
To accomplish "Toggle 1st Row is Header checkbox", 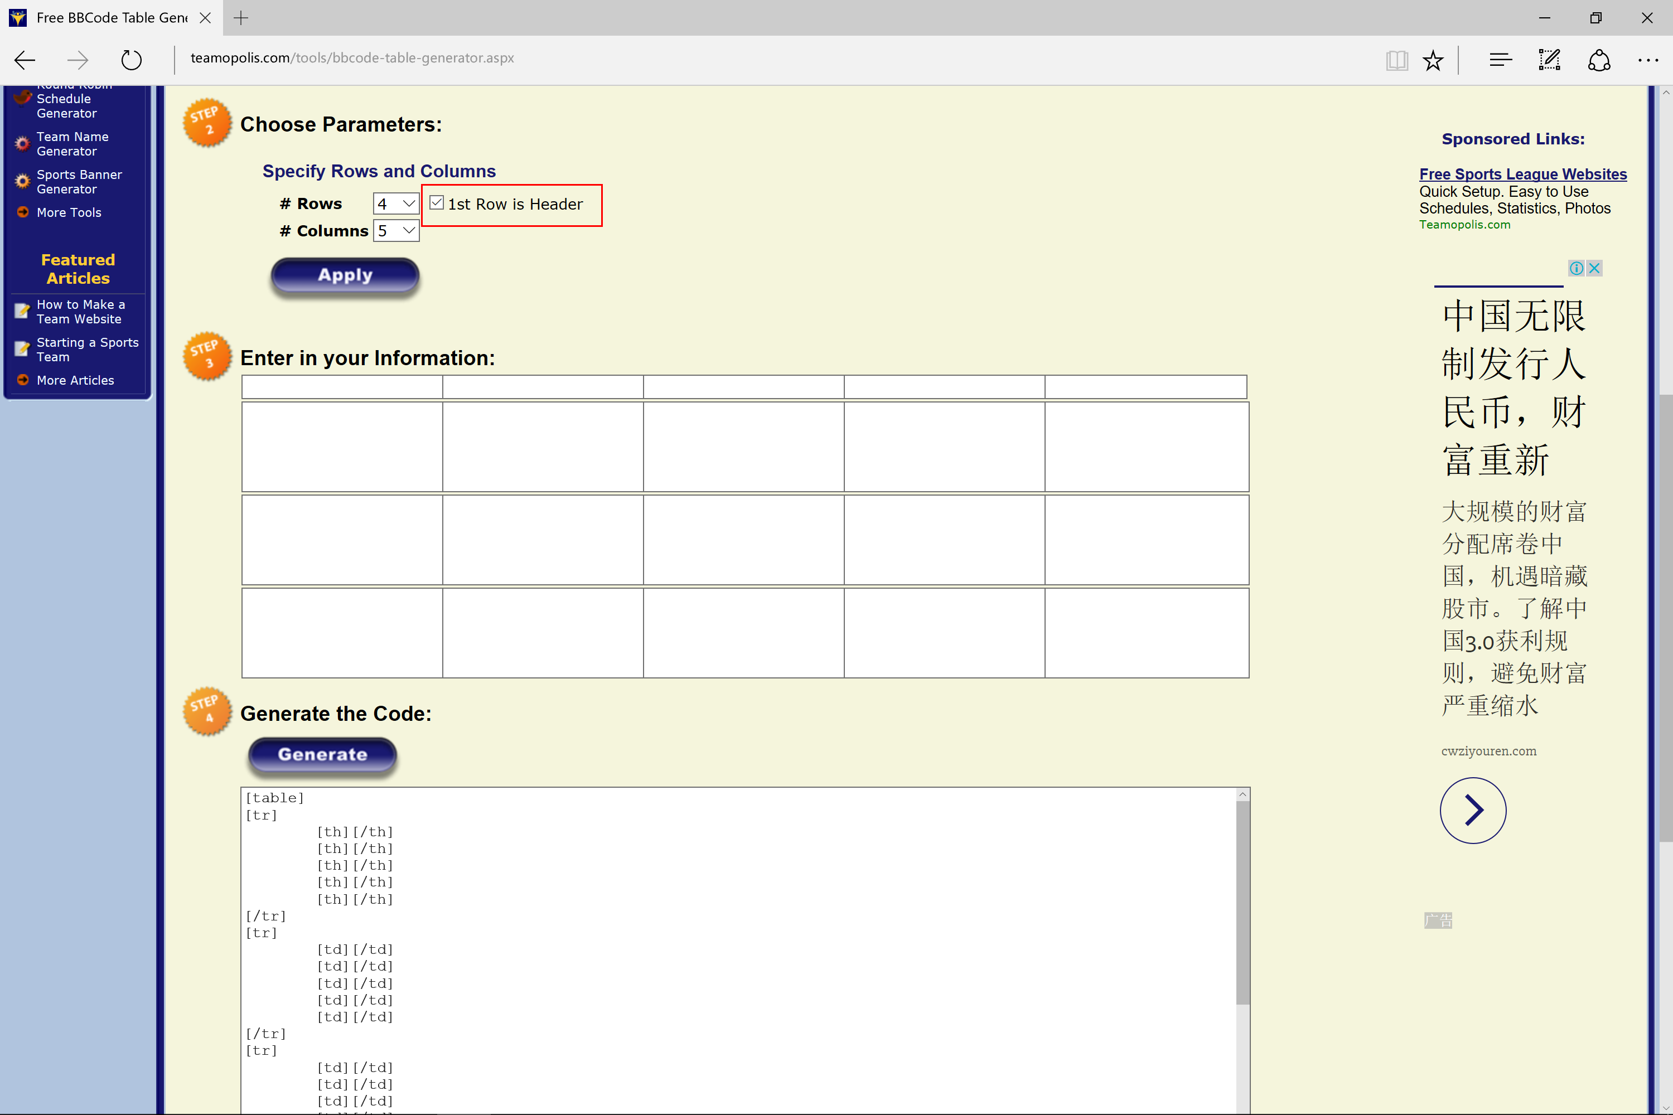I will (x=437, y=203).
